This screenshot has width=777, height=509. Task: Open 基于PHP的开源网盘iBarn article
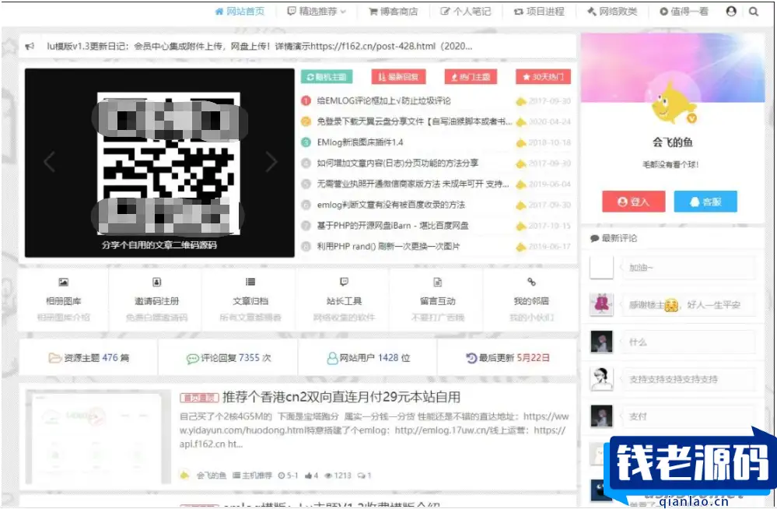[x=393, y=226]
